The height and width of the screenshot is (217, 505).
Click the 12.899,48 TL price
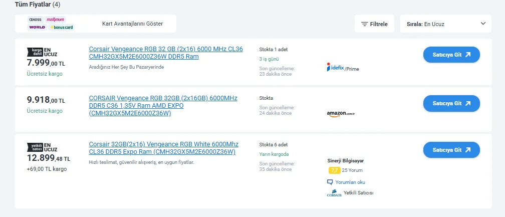tap(49, 158)
